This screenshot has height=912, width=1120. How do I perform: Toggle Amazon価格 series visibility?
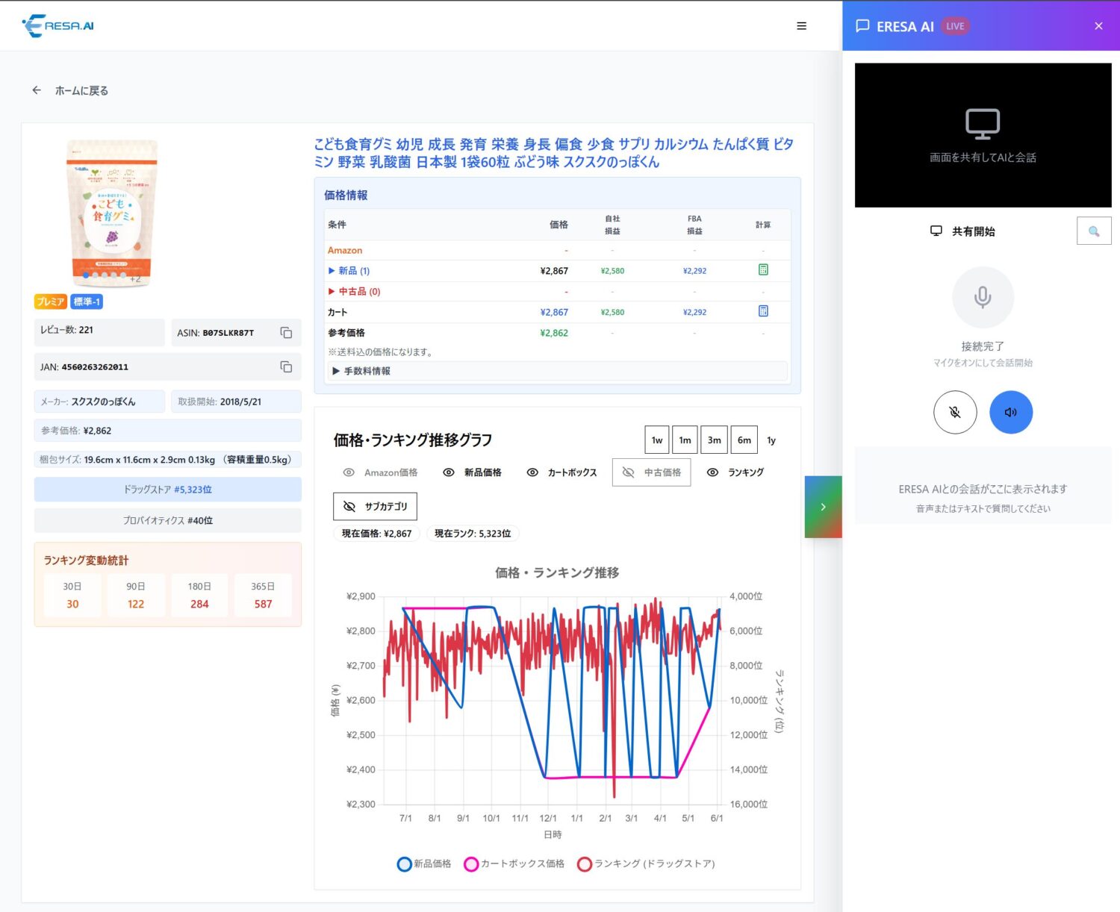click(x=380, y=472)
